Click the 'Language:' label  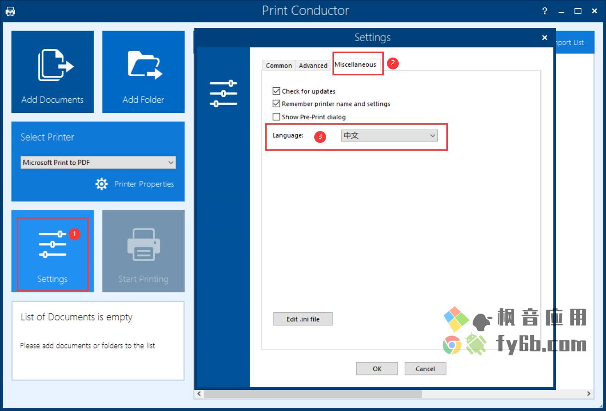click(288, 136)
